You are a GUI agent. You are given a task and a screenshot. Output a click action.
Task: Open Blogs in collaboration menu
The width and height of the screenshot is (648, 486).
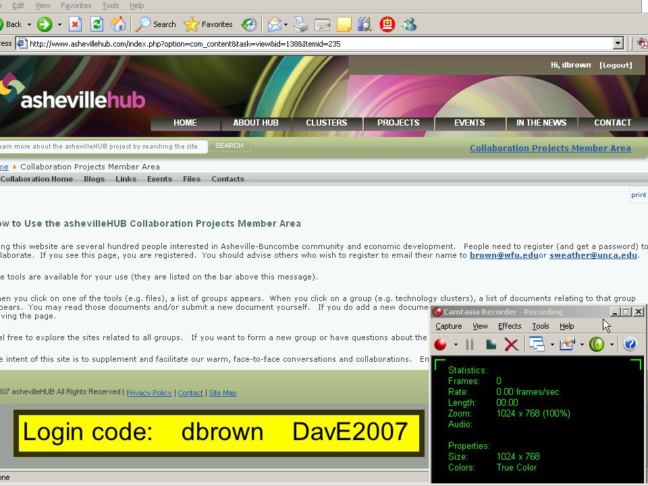pos(94,179)
